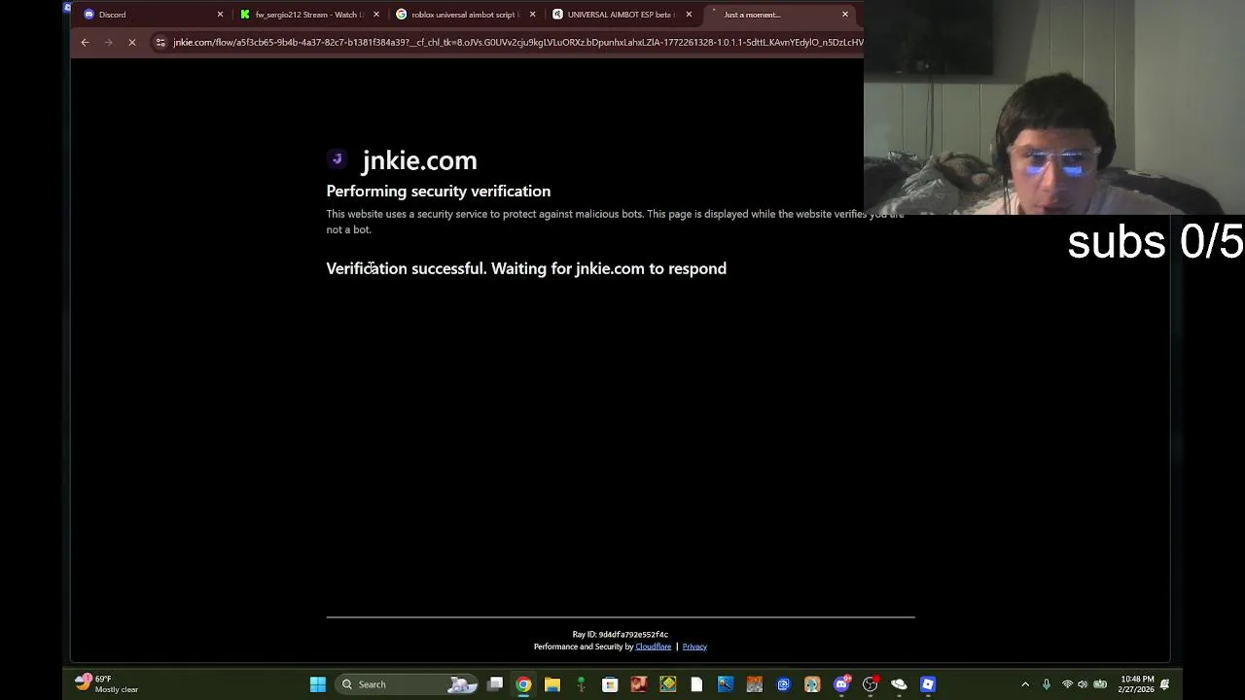
Task: View site information icon in address bar
Action: (160, 42)
